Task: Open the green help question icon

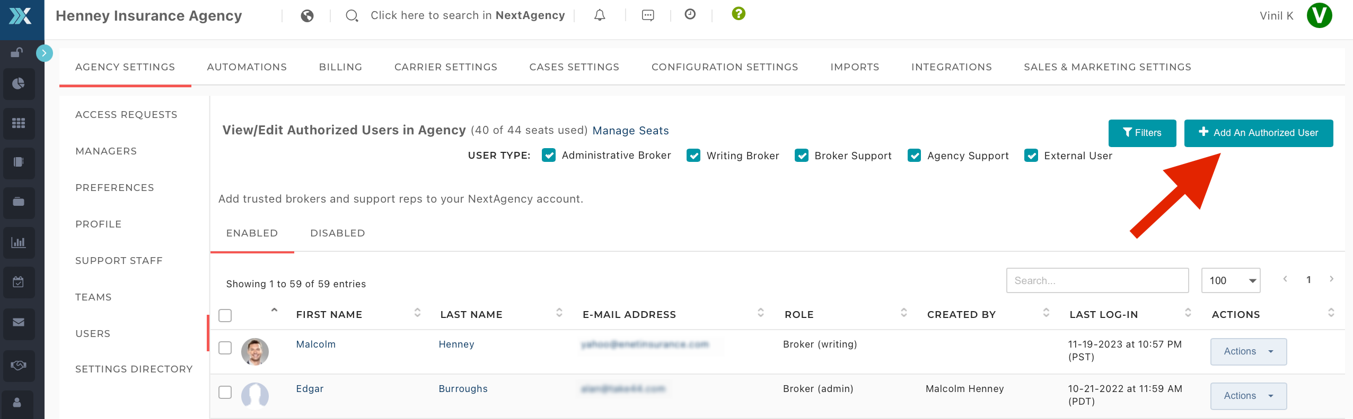Action: [x=739, y=13]
